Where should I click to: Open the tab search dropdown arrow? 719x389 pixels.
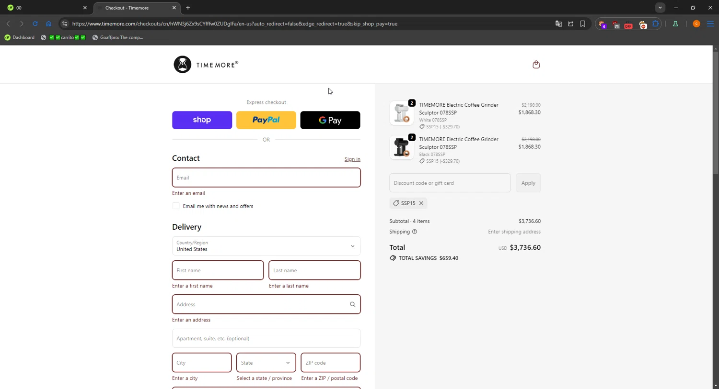[660, 8]
